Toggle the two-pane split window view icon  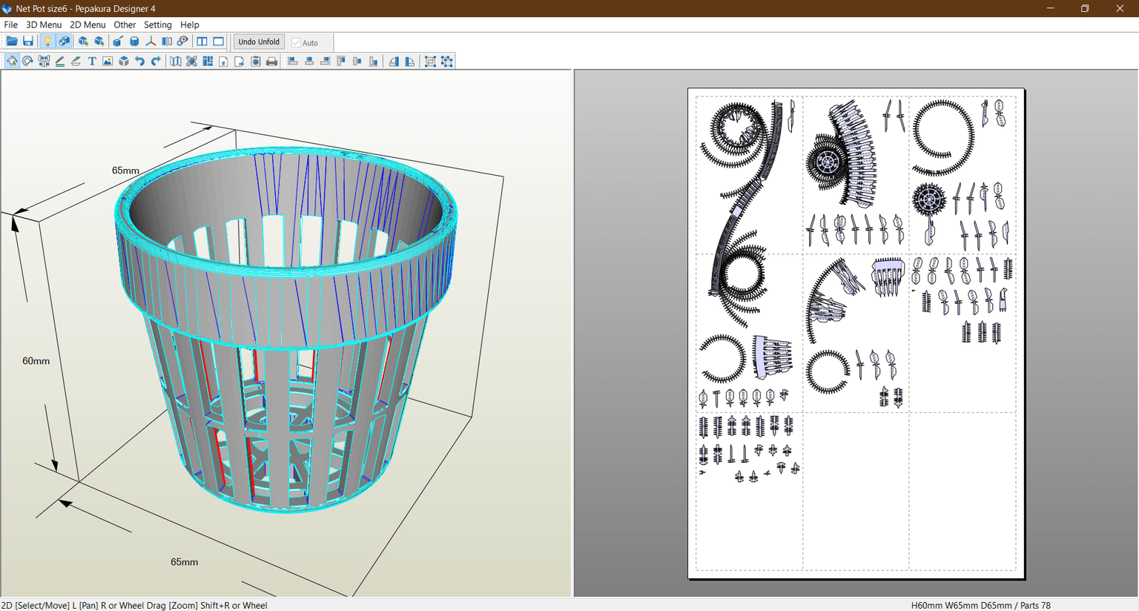(x=202, y=42)
